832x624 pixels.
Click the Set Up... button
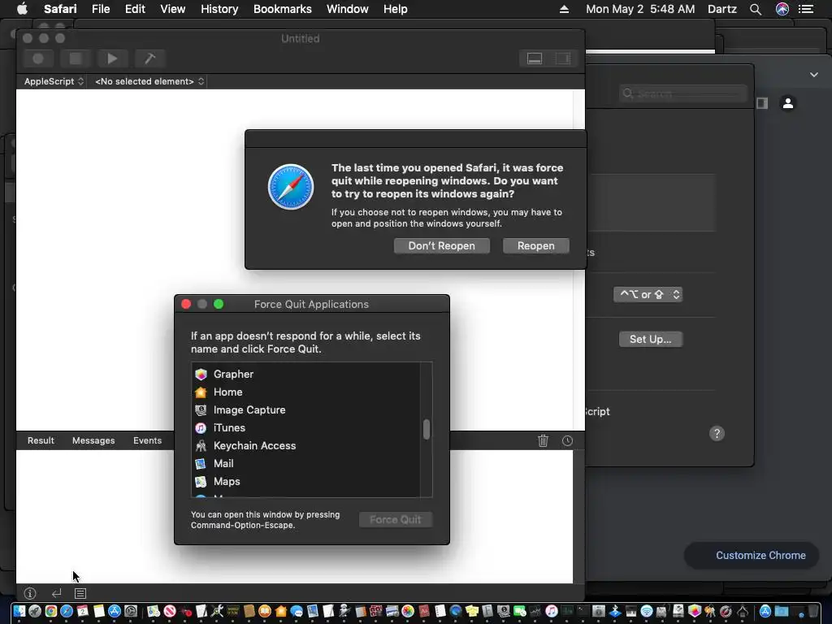point(651,339)
